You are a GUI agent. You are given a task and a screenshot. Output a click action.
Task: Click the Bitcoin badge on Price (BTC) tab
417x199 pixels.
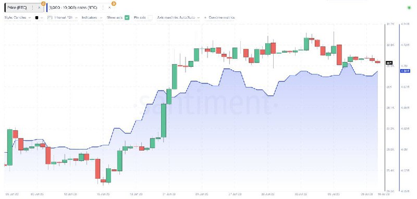tap(43, 4)
